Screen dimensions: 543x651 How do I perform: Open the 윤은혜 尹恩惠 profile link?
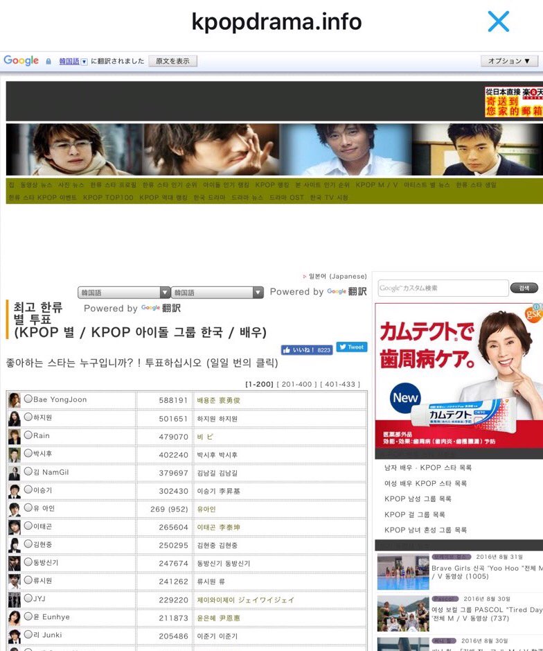click(219, 618)
